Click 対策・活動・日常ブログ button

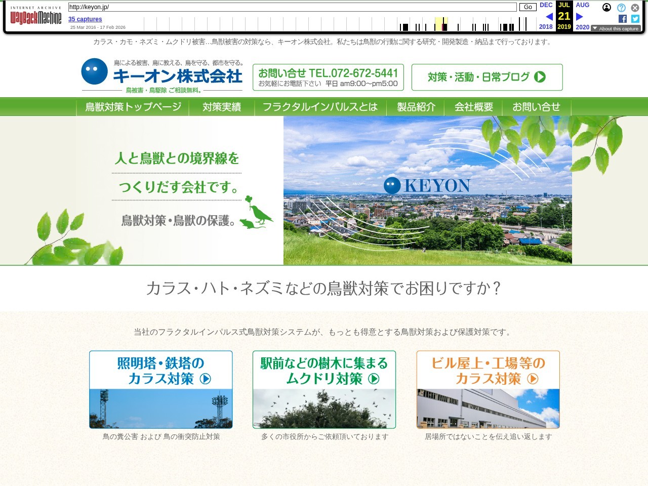point(487,77)
